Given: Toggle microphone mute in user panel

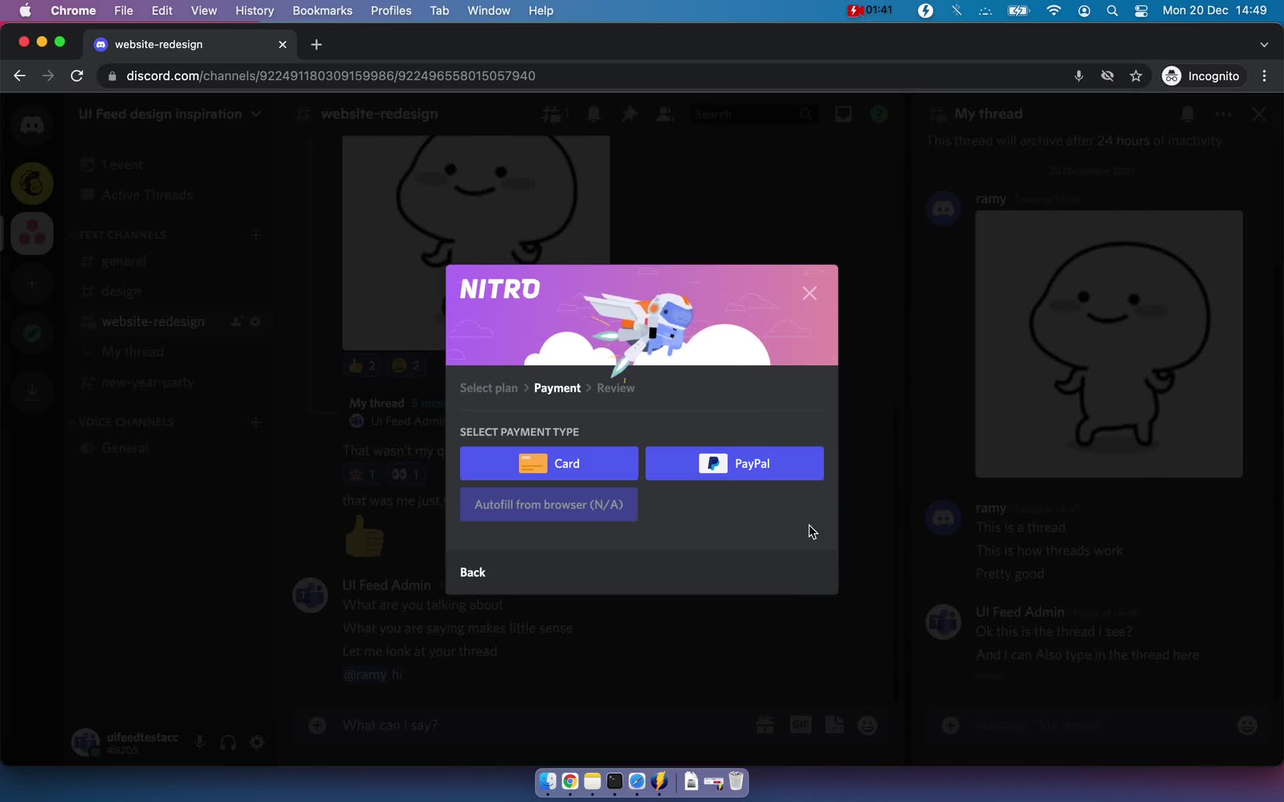Looking at the screenshot, I should (199, 742).
